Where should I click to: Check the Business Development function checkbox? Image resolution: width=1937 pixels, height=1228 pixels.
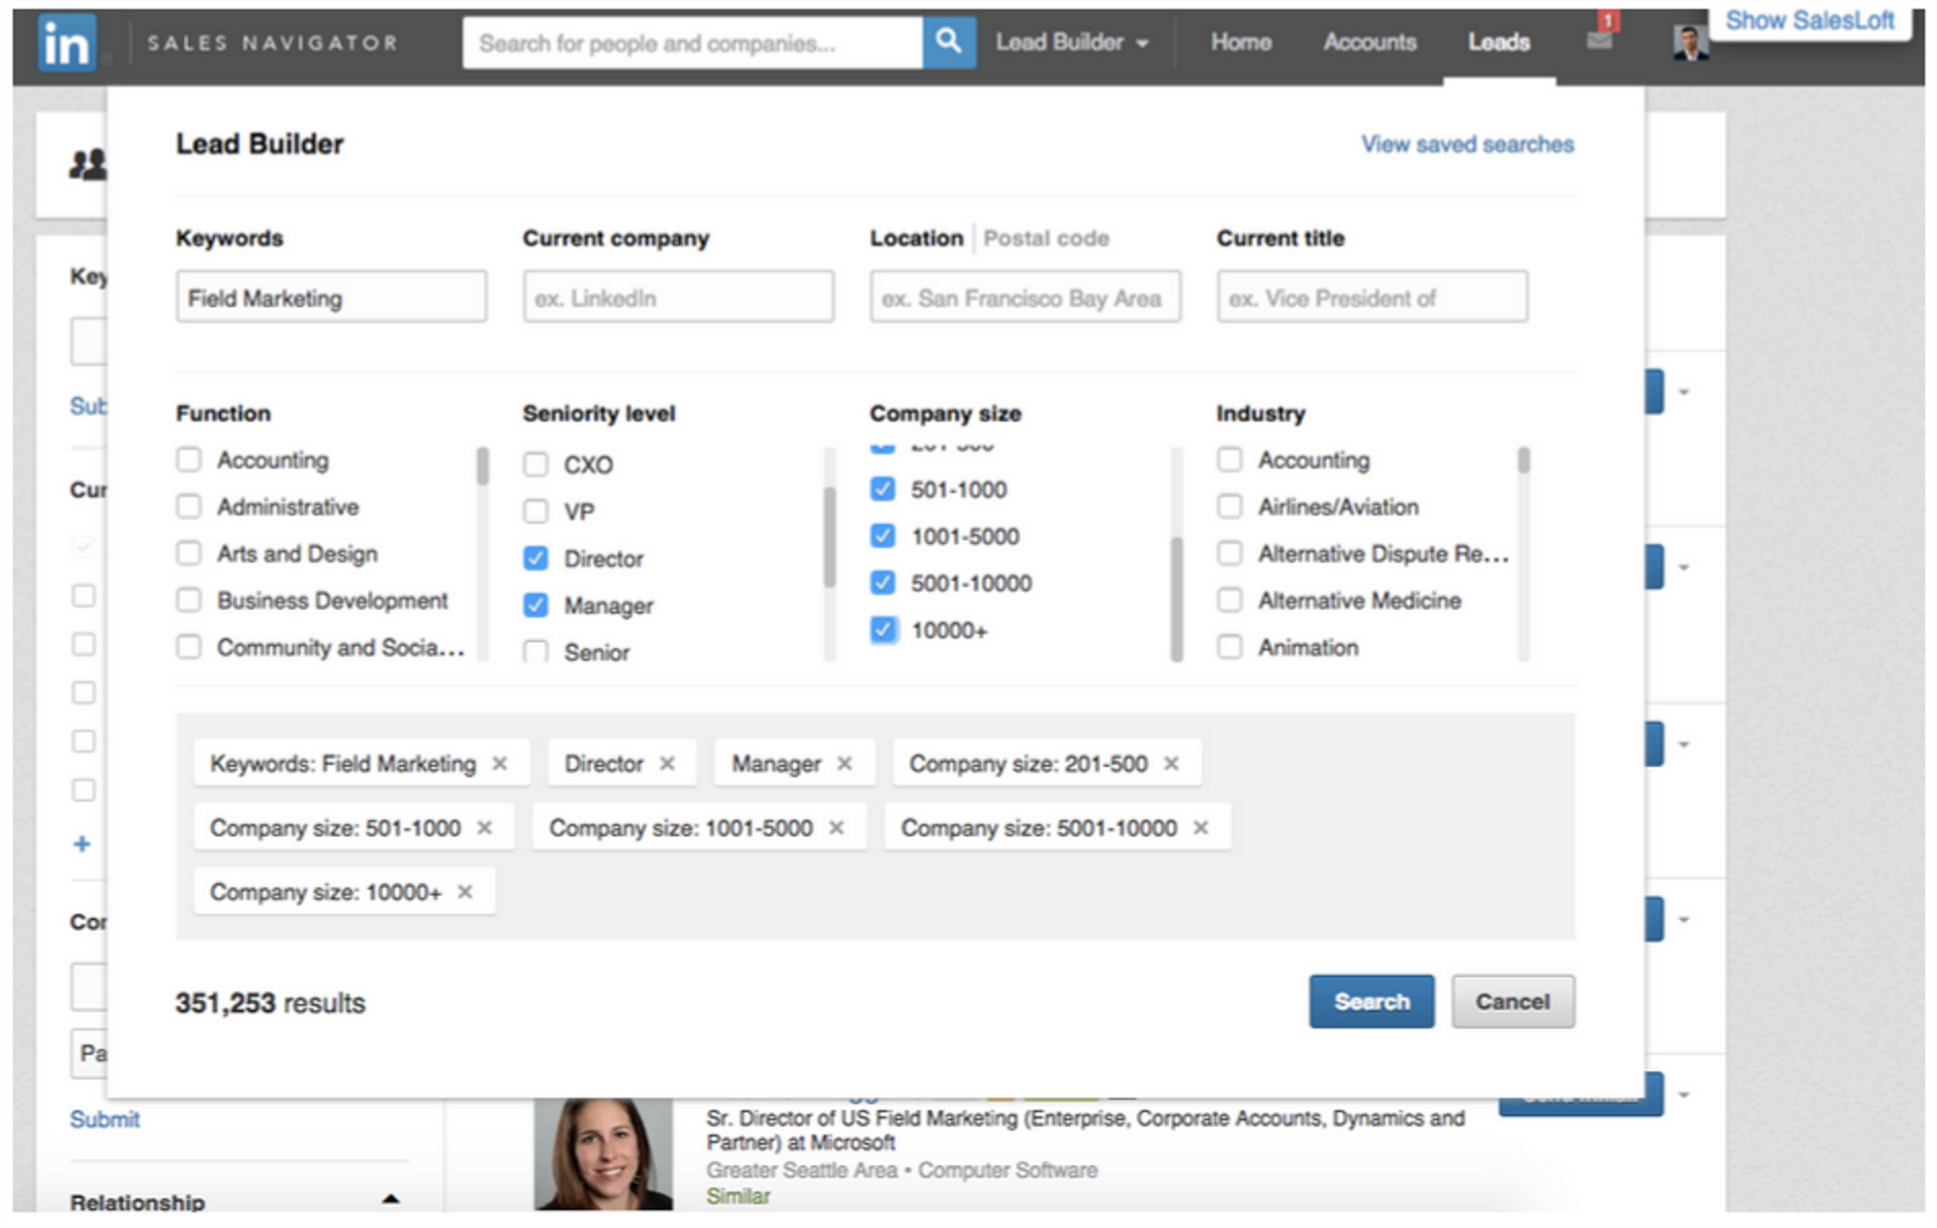pos(189,600)
